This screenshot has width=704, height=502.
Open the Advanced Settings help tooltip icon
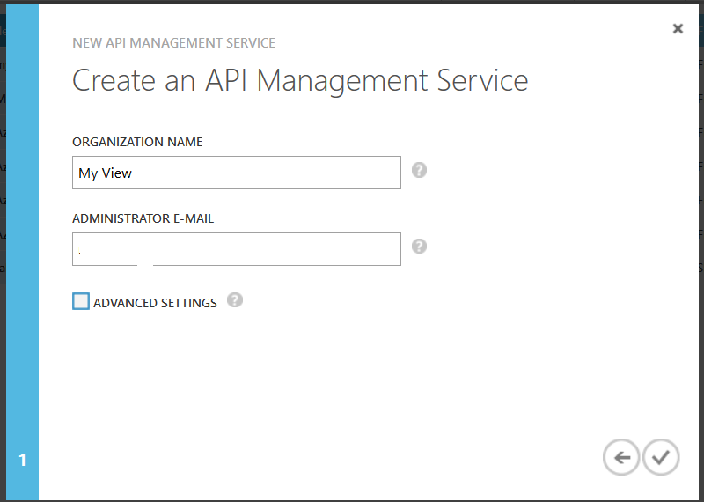click(x=234, y=300)
